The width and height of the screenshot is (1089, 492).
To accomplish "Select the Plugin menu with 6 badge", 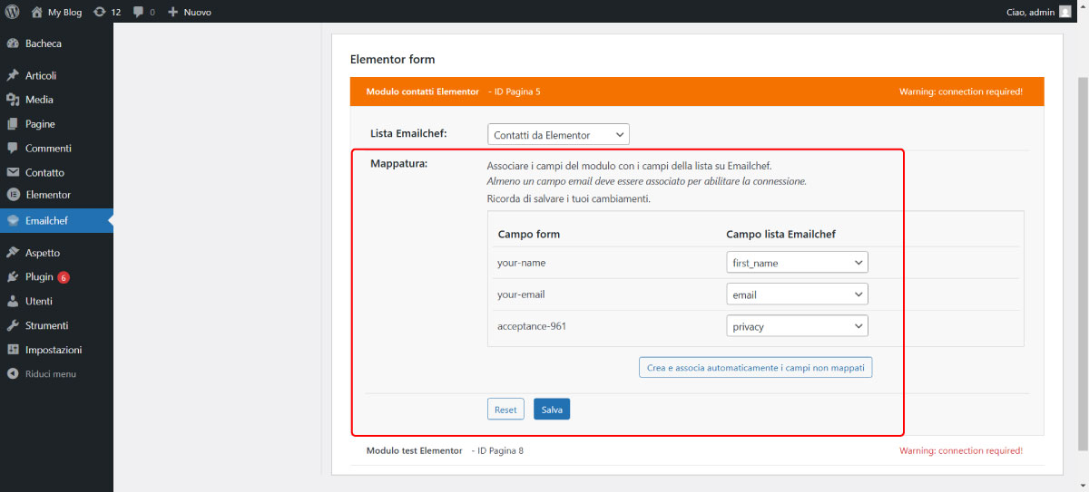I will coord(56,276).
